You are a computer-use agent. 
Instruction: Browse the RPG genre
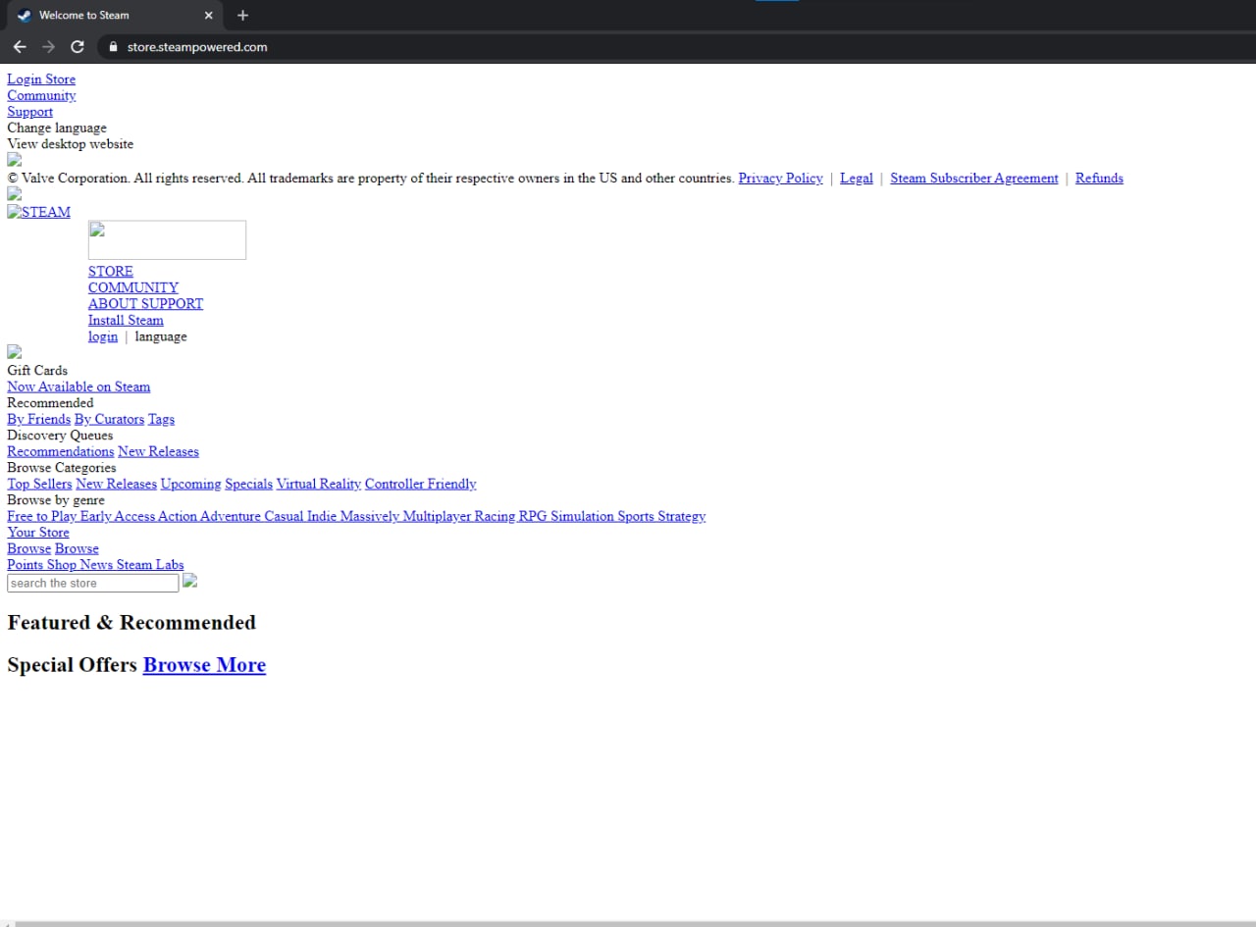click(x=533, y=516)
